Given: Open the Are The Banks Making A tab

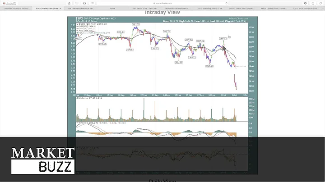Looking at the screenshot, I should 81,9.
